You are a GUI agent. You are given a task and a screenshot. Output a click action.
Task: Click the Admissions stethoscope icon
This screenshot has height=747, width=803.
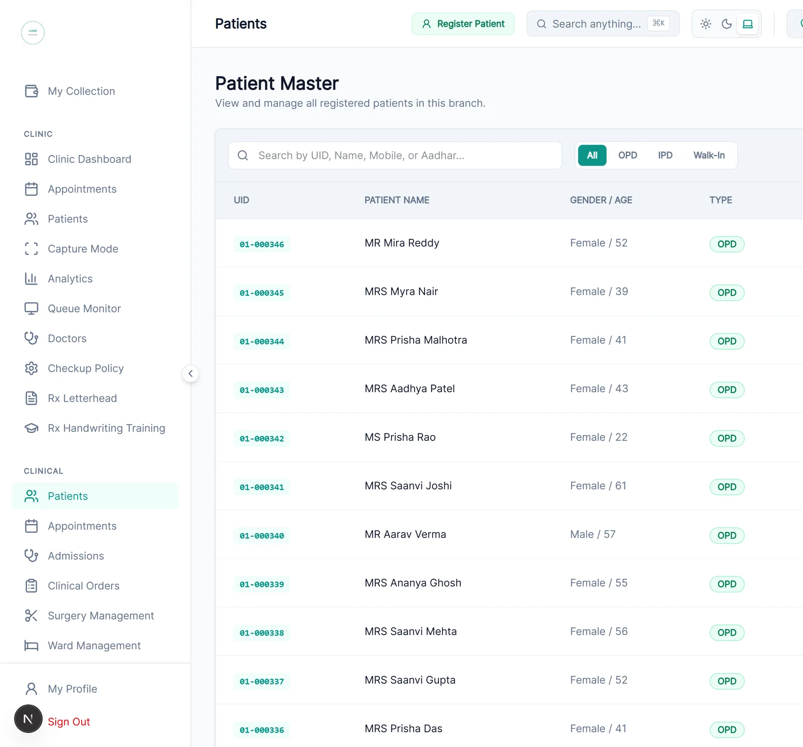tap(31, 556)
